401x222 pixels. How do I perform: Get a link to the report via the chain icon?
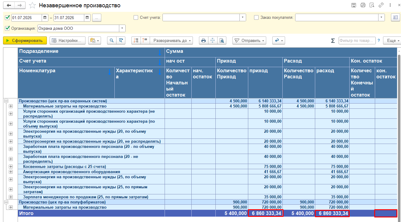(x=381, y=5)
